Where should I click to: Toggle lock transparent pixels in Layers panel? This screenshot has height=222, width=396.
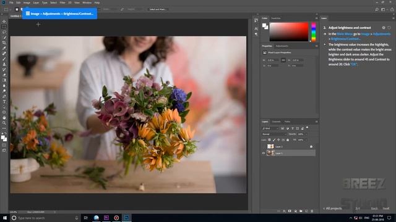click(x=270, y=140)
